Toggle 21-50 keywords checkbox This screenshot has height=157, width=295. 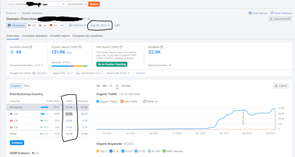[x=136, y=151]
